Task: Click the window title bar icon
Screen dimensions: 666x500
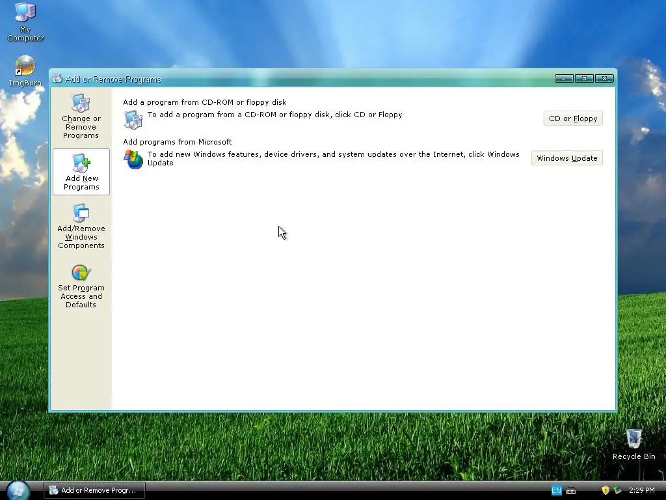Action: [57, 78]
